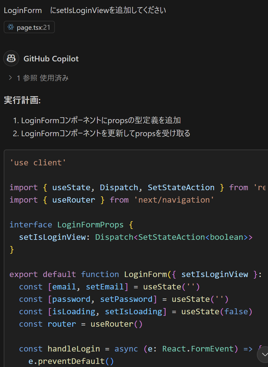Click the import useRouter from 'next/navigation' line
The width and height of the screenshot is (268, 367).
(112, 200)
